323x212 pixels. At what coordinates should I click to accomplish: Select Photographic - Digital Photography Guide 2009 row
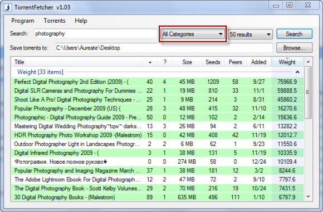click(158, 118)
